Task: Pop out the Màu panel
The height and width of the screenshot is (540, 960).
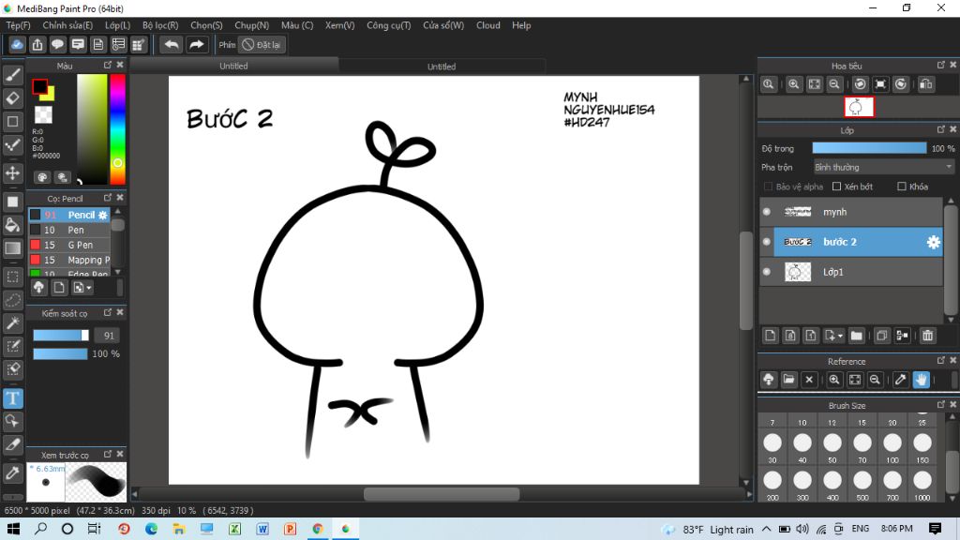Action: point(108,65)
